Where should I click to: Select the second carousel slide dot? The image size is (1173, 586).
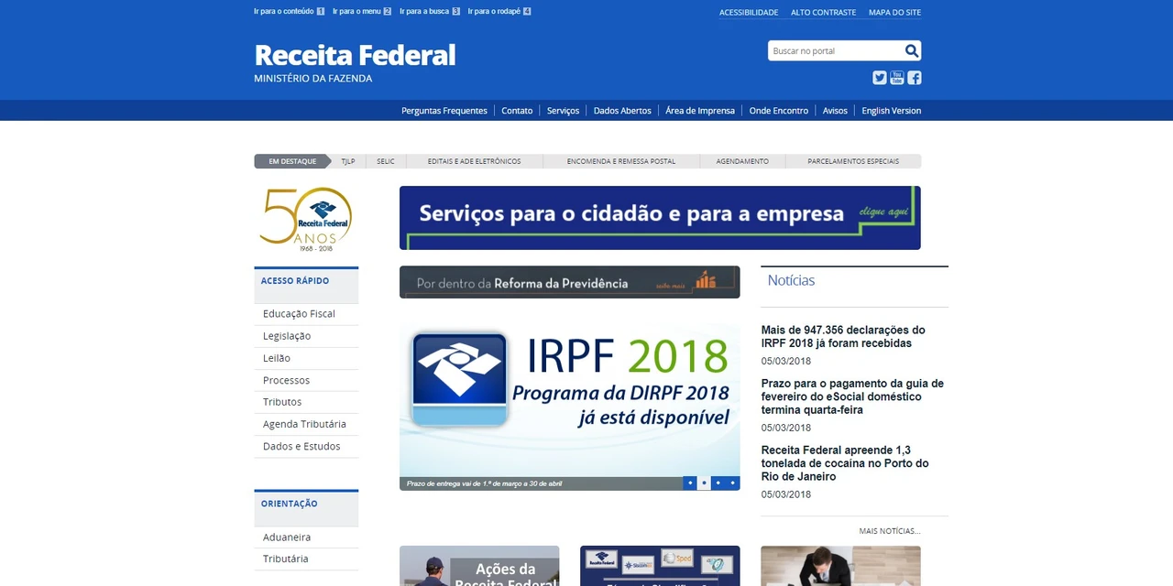click(x=704, y=483)
